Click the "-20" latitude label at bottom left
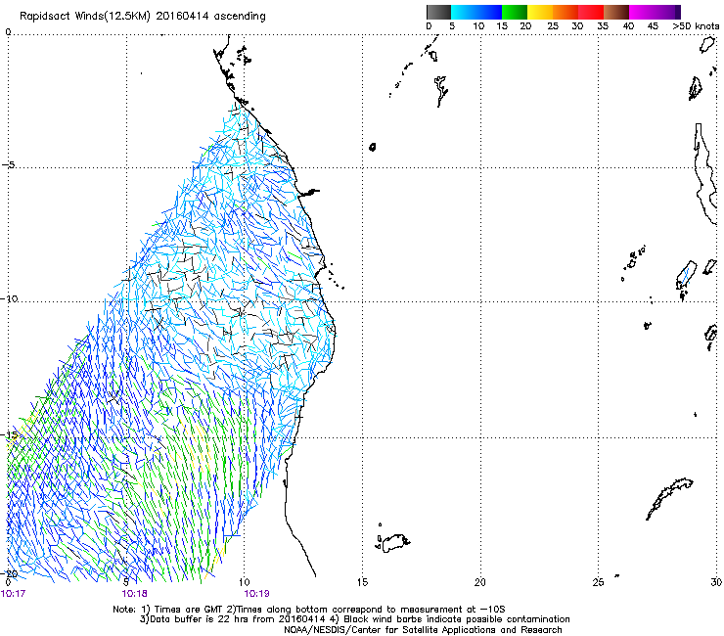This screenshot has height=636, width=724. [x=10, y=573]
